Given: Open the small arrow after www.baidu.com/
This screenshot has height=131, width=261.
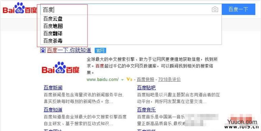Looking at the screenshot, I should click(122, 80).
